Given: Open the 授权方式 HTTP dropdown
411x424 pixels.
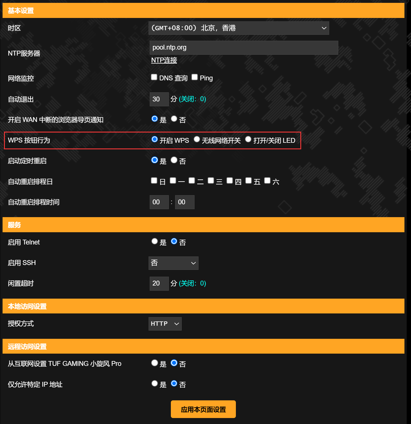Looking at the screenshot, I should [165, 324].
